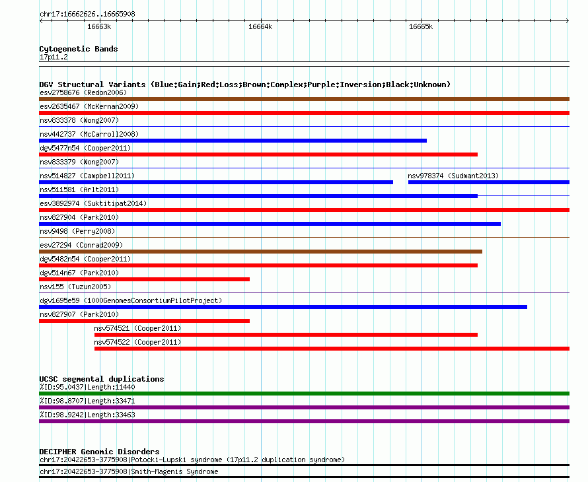The width and height of the screenshot is (588, 482).
Task: Click the chr17:16662626..16665908 region label
Action: coord(87,15)
